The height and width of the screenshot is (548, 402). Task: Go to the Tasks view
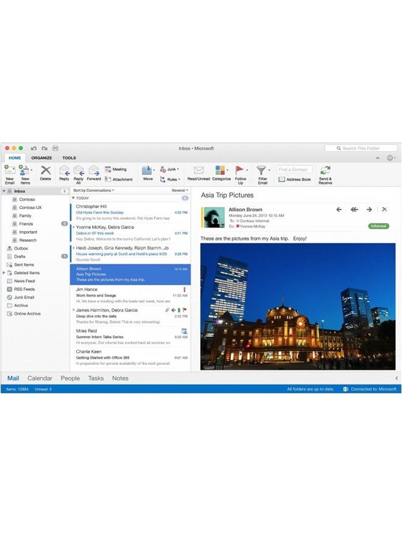tap(96, 378)
